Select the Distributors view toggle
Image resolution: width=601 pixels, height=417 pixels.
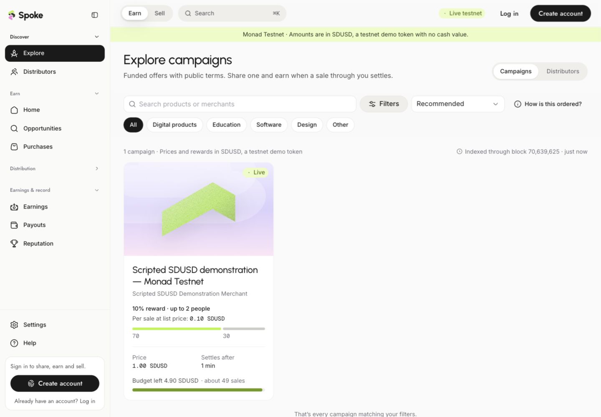pos(563,71)
